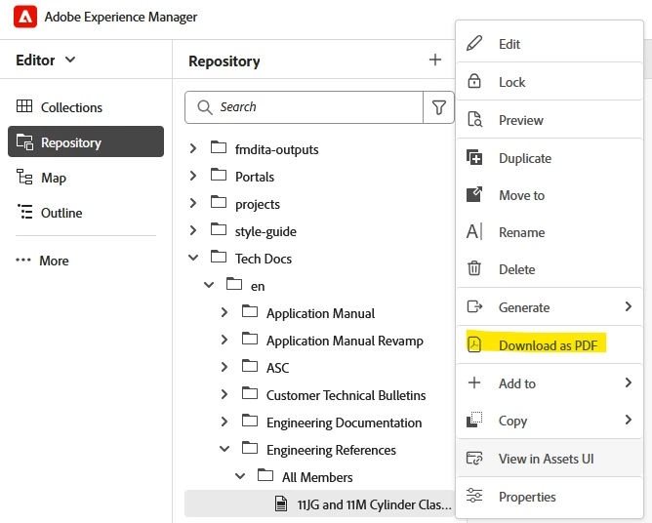
Task: Collapse the Tech Docs folder
Action: click(x=193, y=259)
